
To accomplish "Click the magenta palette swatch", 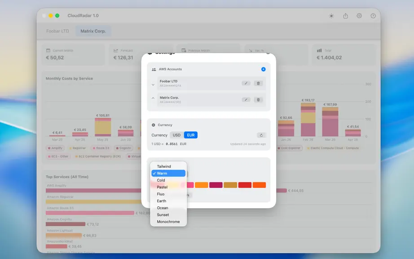I will (216, 185).
